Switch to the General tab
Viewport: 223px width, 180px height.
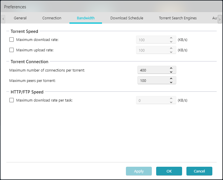20,18
